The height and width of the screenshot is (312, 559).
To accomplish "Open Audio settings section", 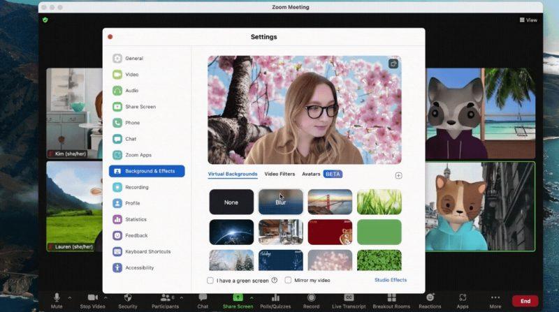I will coord(126,91).
